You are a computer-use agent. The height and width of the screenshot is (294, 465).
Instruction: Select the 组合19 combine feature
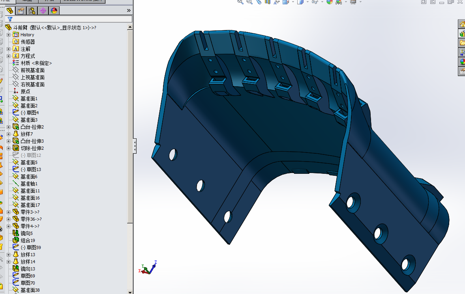[28, 240]
